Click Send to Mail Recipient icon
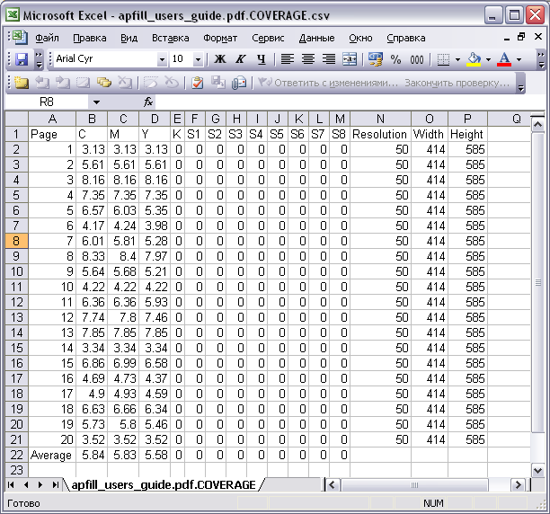 click(239, 83)
